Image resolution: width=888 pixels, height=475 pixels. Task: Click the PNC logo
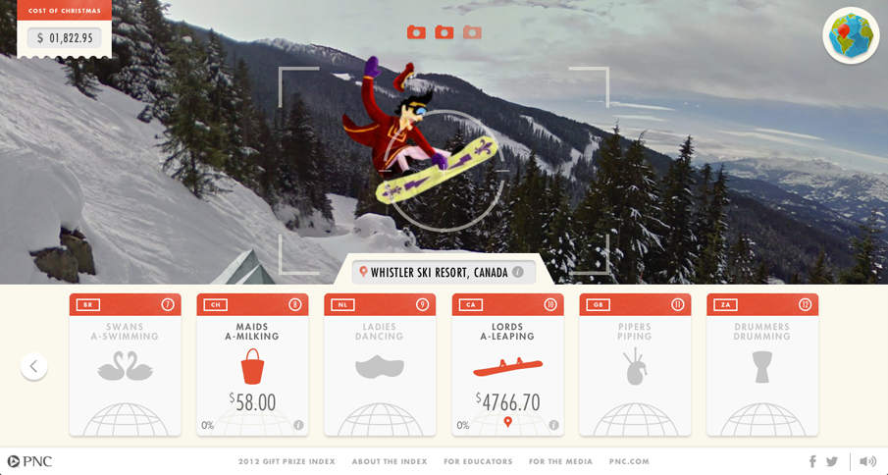coord(29,461)
